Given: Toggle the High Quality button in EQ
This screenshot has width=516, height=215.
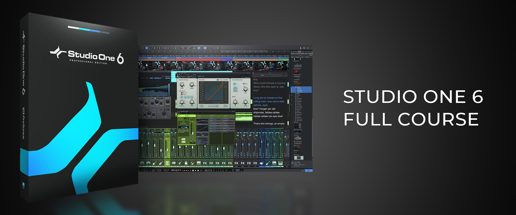Looking at the screenshot, I should point(168,78).
